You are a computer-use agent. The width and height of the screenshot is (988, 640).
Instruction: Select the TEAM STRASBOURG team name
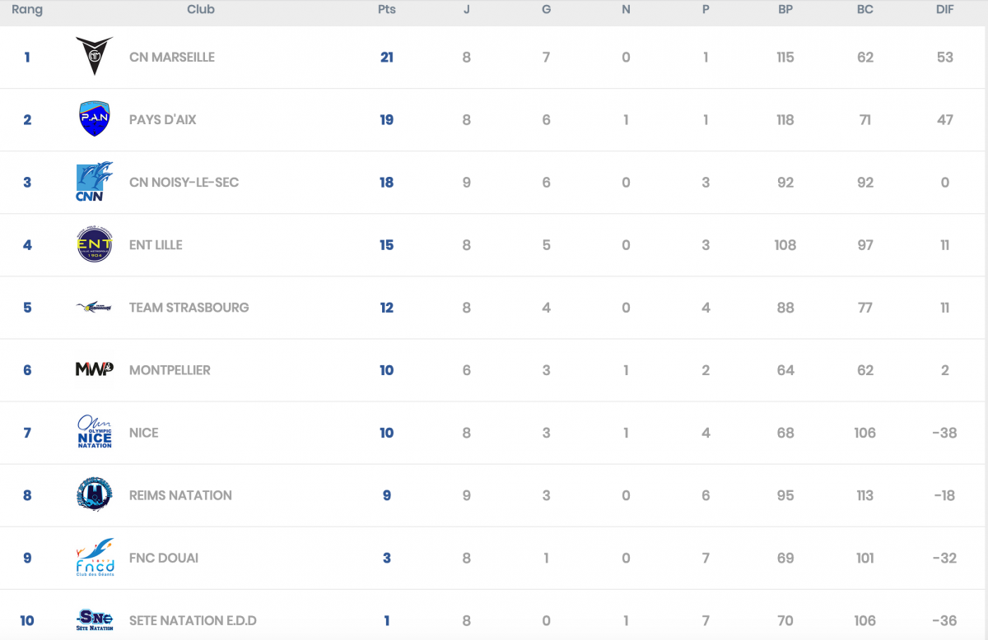pos(189,308)
